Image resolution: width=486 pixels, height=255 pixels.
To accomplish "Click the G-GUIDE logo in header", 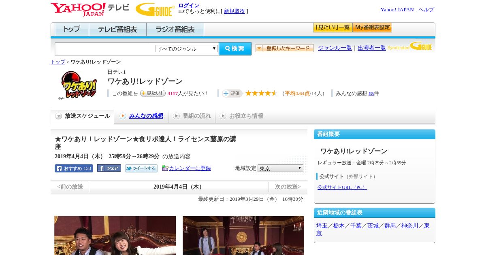I will [155, 9].
